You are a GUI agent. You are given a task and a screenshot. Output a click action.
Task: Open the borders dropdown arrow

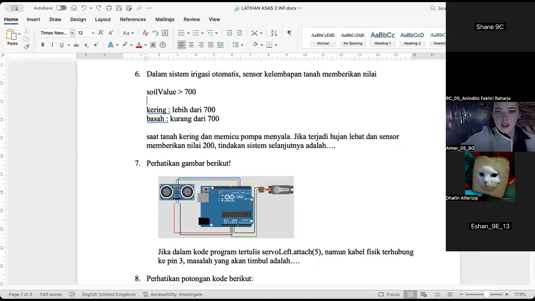pyautogui.click(x=276, y=45)
